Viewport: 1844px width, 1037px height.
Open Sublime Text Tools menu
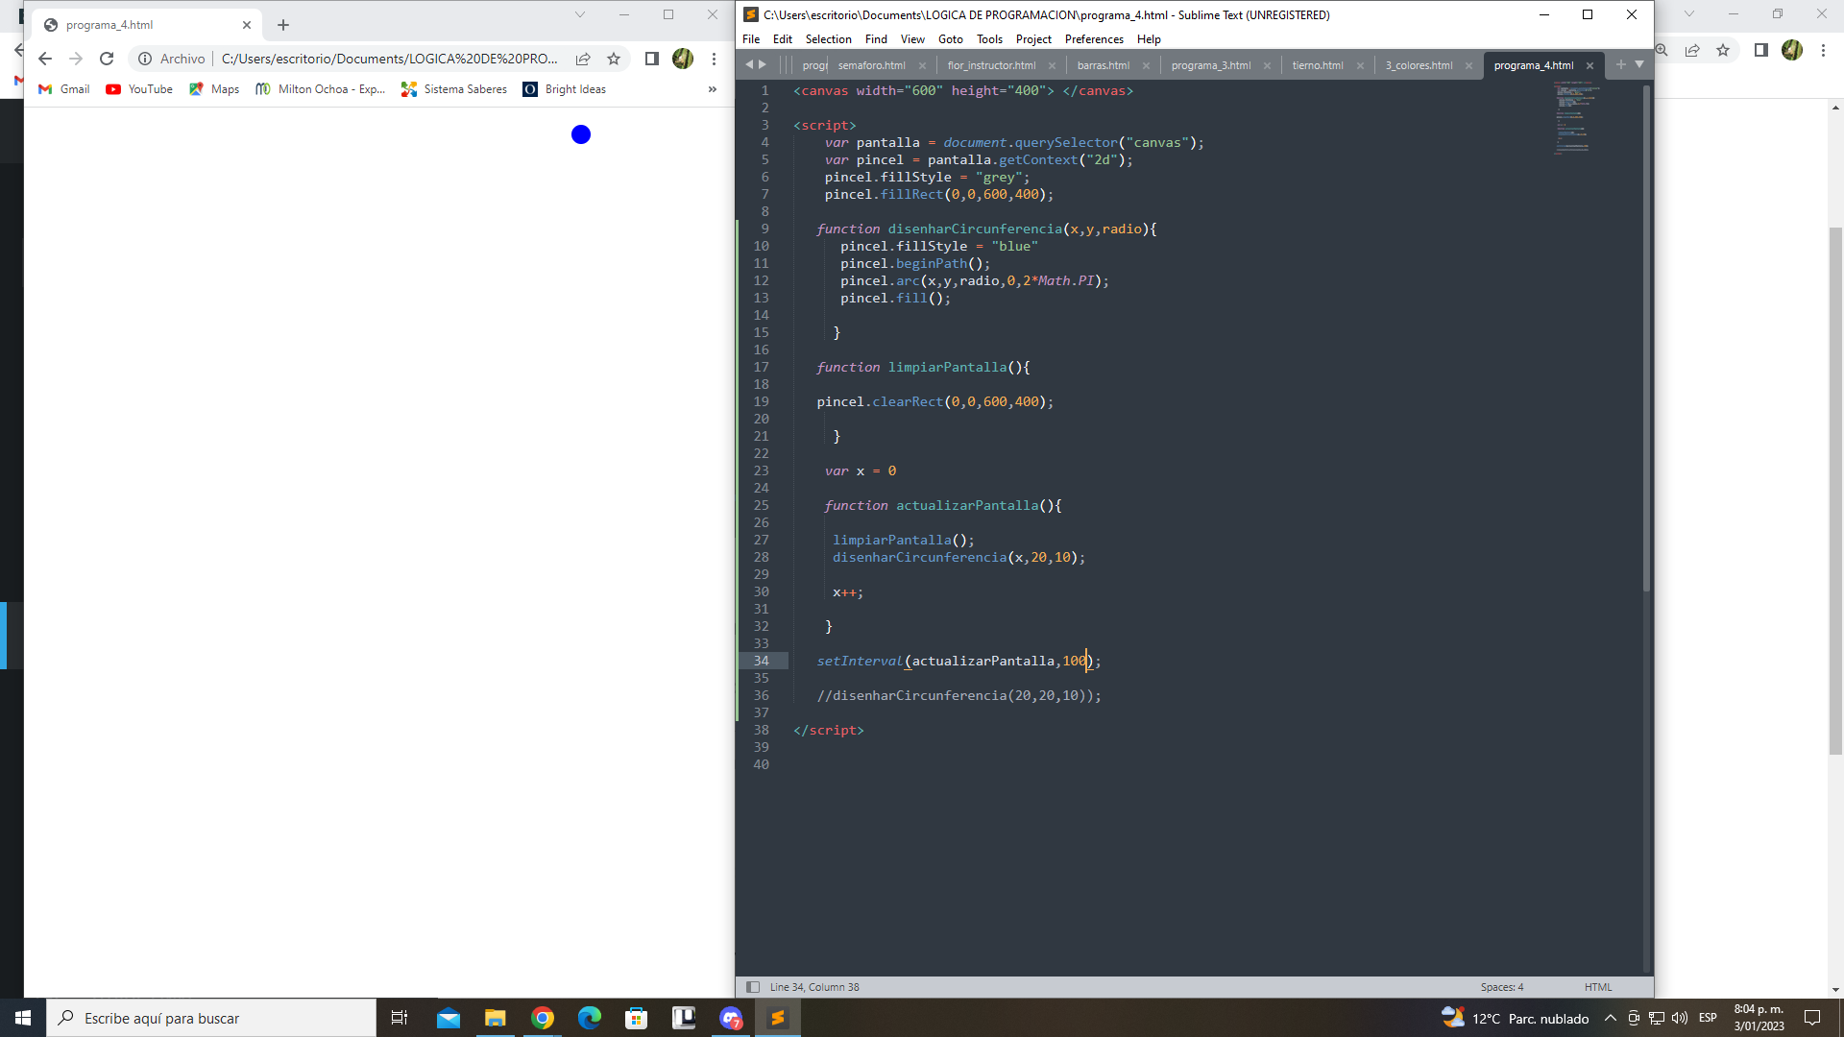pos(989,39)
